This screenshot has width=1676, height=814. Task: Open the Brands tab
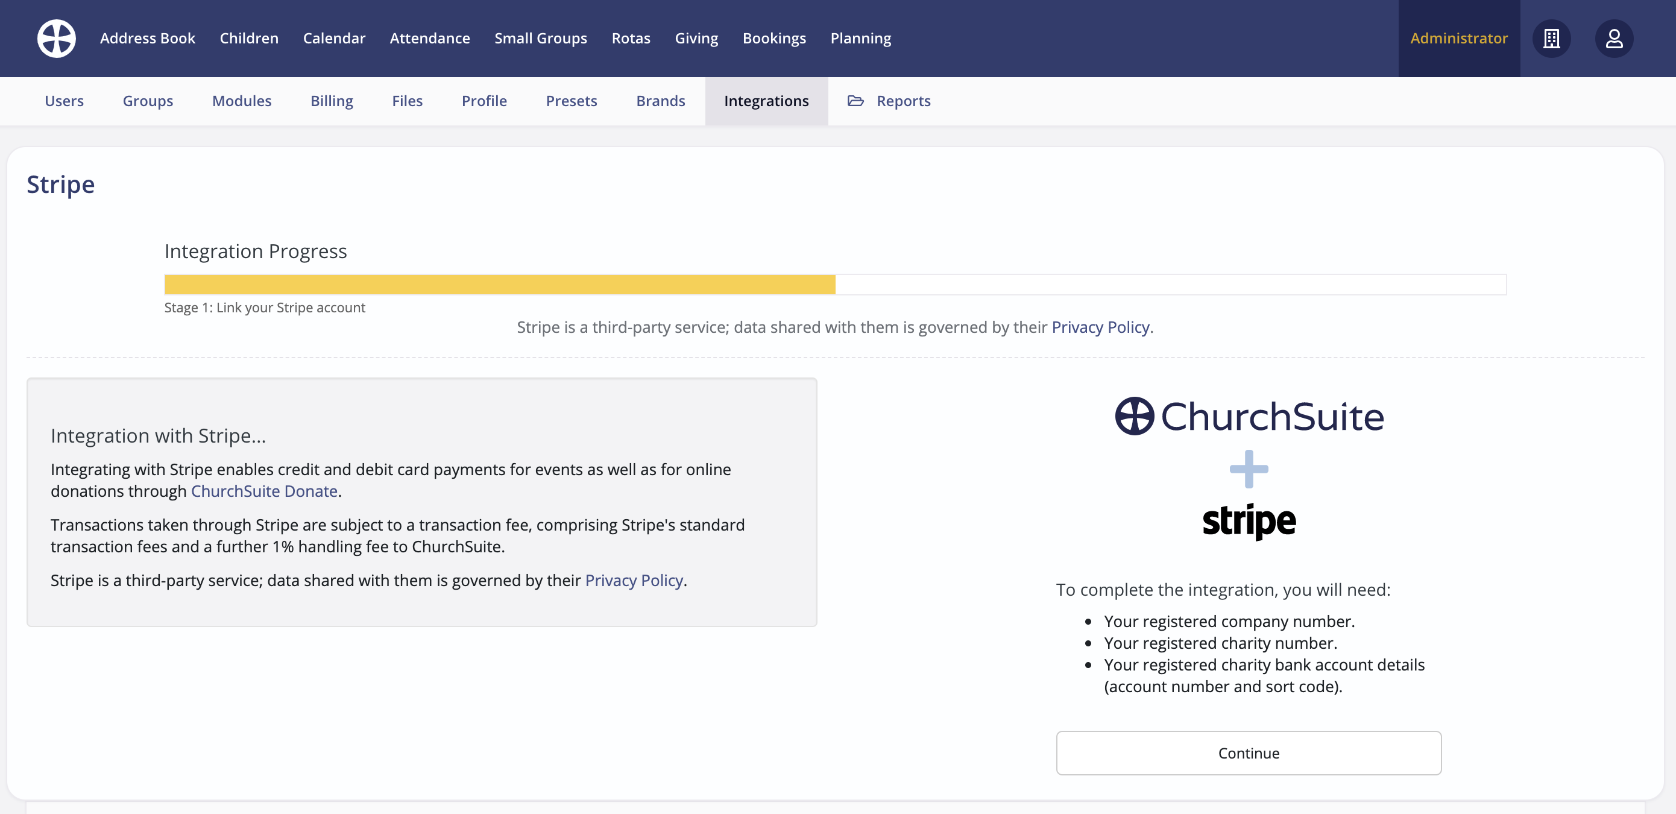click(660, 101)
